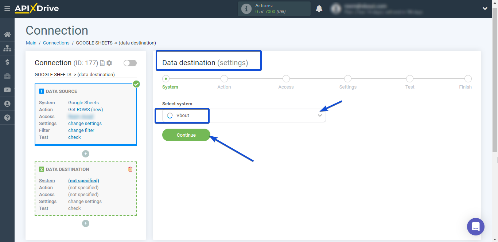Open the Select system dropdown with Vbout

(244, 116)
